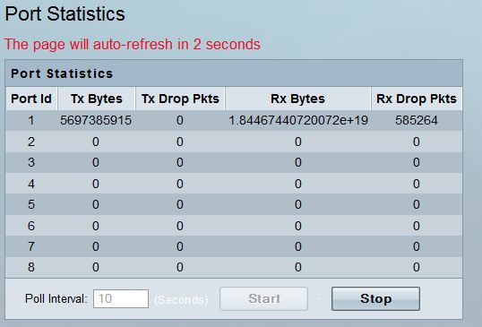
Task: Click the Poll Interval label
Action: pos(56,298)
